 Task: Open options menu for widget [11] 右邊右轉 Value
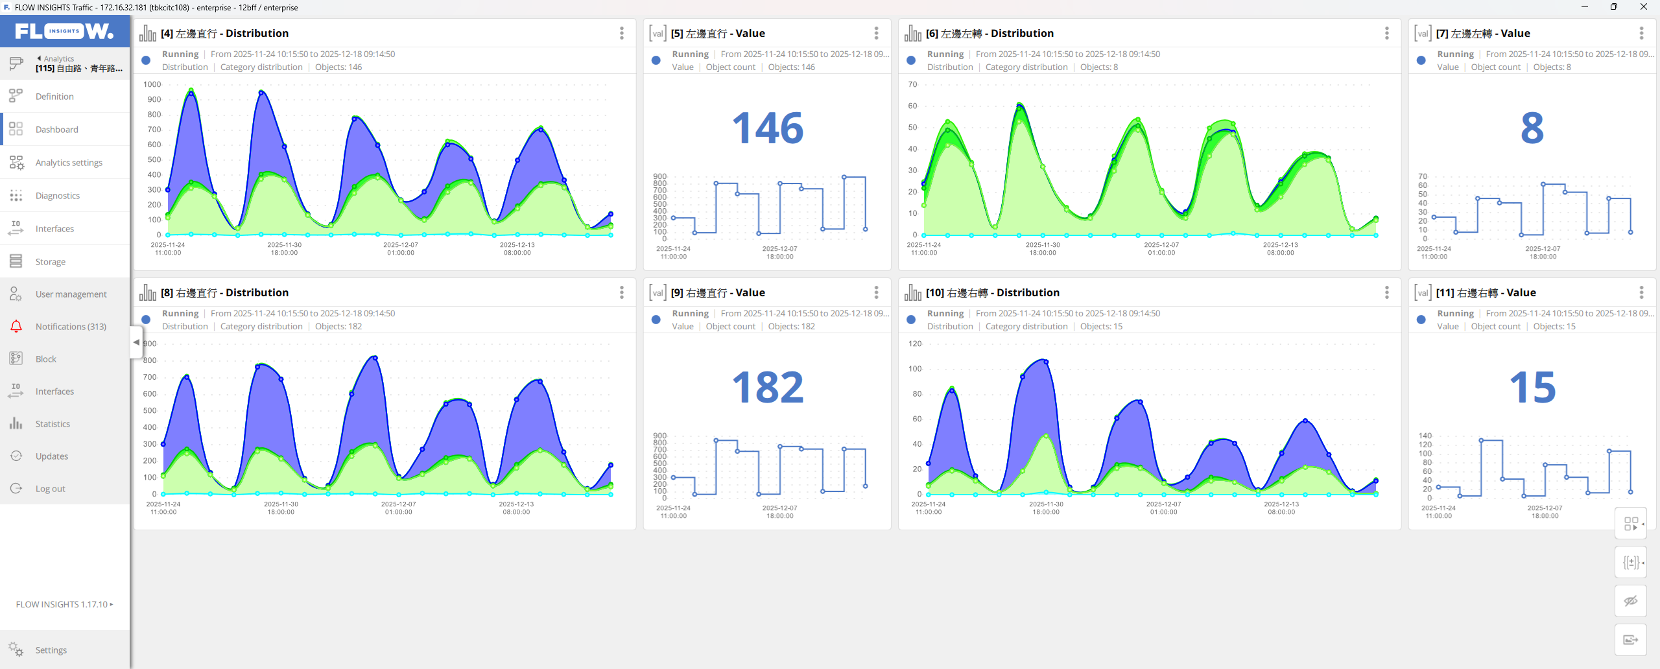[x=1641, y=292]
